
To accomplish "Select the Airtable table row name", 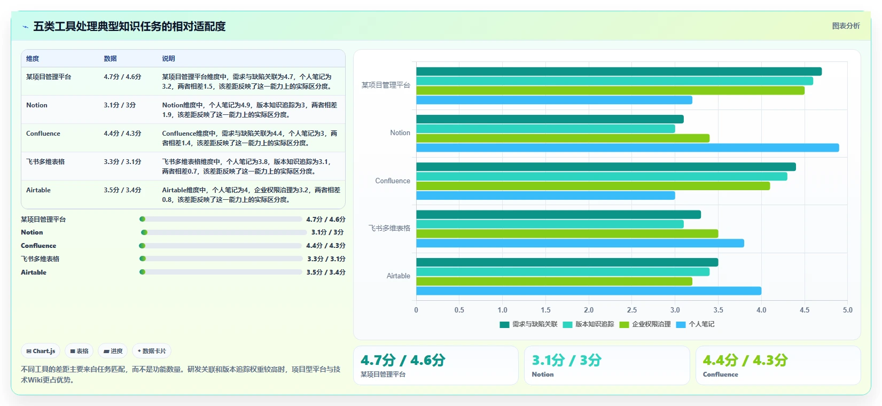I will tap(38, 190).
